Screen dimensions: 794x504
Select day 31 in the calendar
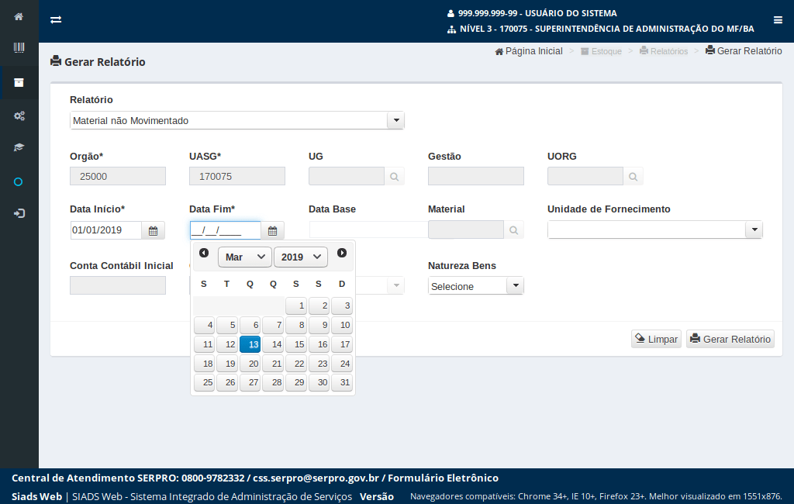[x=342, y=382]
